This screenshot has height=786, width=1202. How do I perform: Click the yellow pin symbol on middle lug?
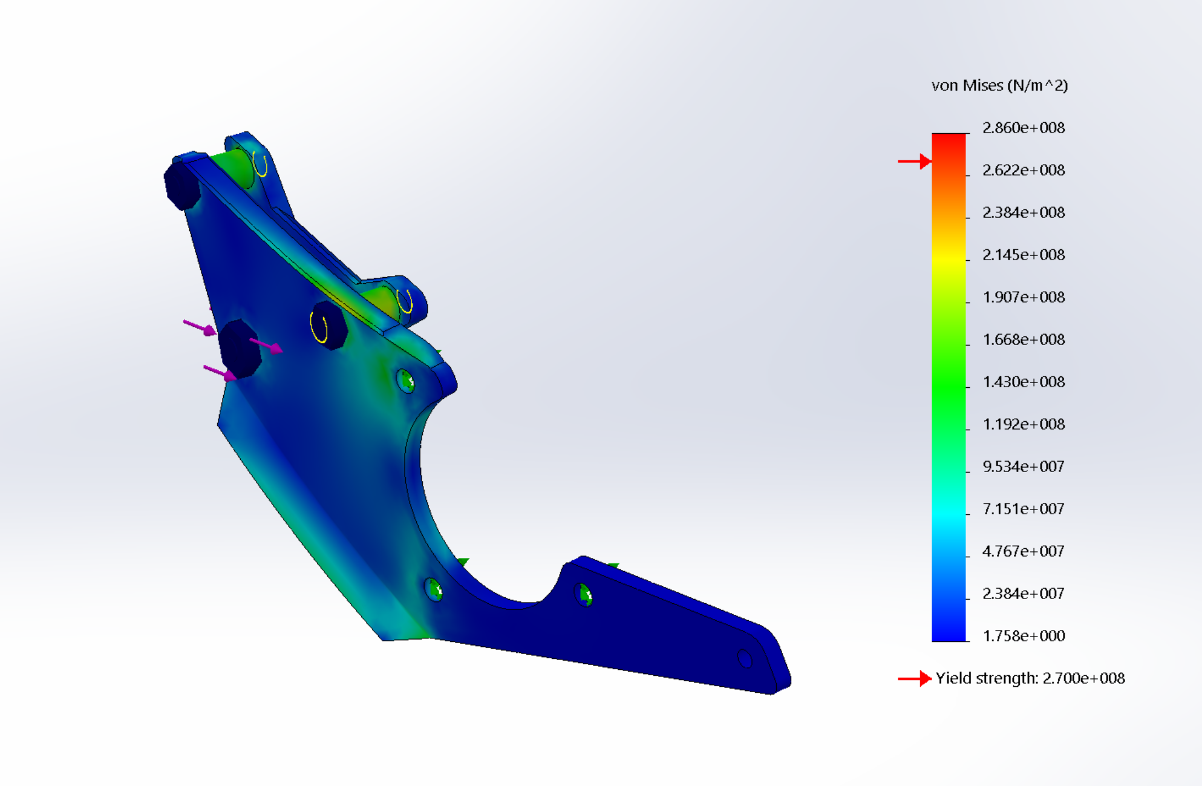405,301
